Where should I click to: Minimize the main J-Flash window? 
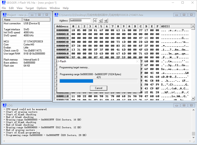173,3
